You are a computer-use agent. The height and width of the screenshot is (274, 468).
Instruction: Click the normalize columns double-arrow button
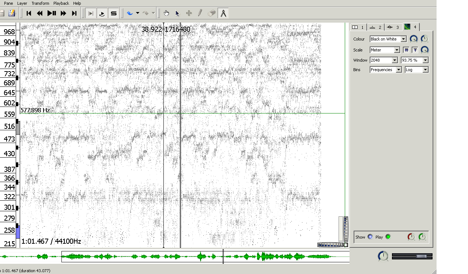click(406, 50)
